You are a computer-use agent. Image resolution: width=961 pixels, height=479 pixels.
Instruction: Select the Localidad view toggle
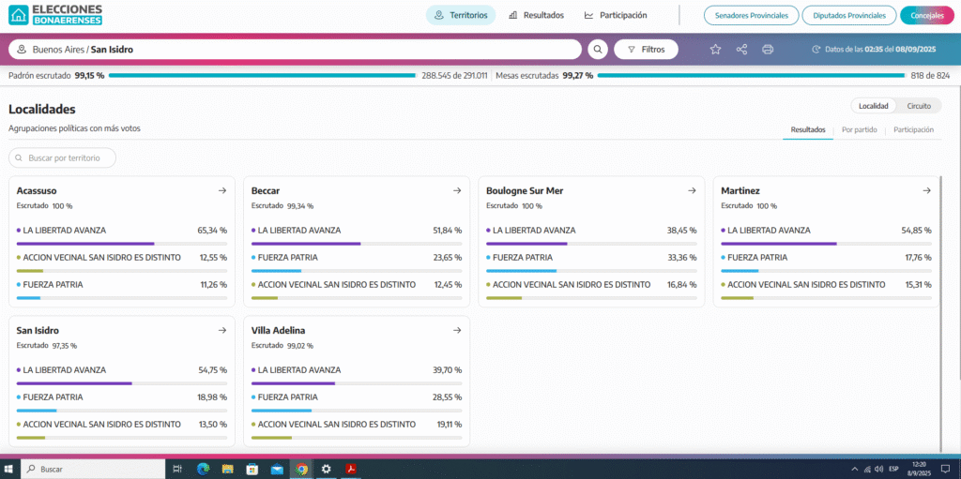coord(873,106)
